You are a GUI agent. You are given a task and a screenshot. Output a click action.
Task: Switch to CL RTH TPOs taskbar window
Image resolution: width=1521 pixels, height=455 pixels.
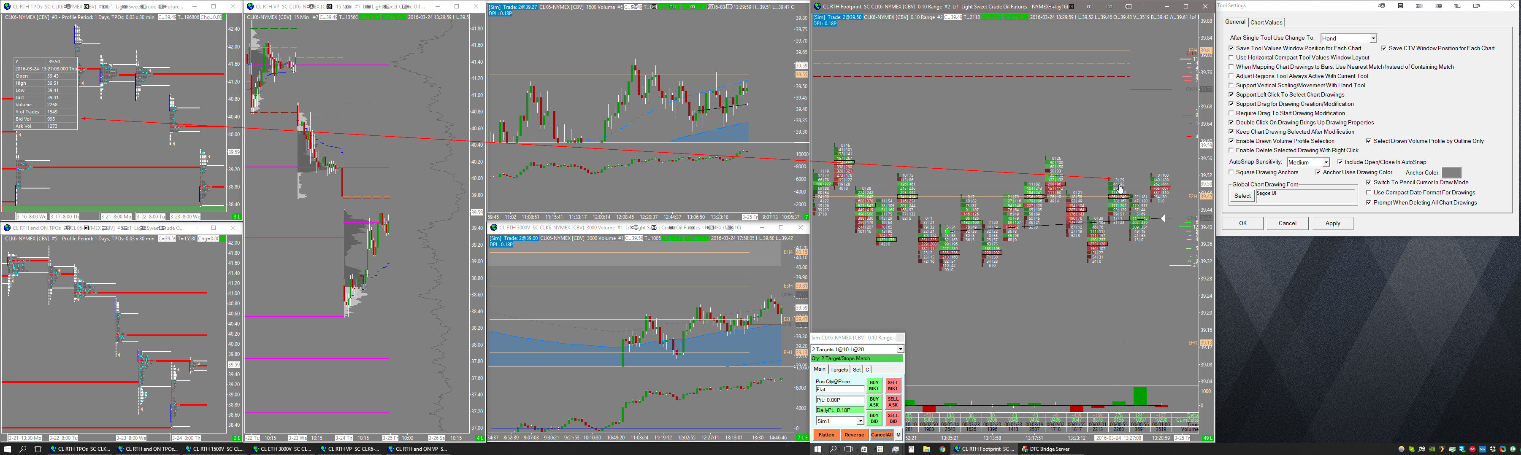coord(81,449)
